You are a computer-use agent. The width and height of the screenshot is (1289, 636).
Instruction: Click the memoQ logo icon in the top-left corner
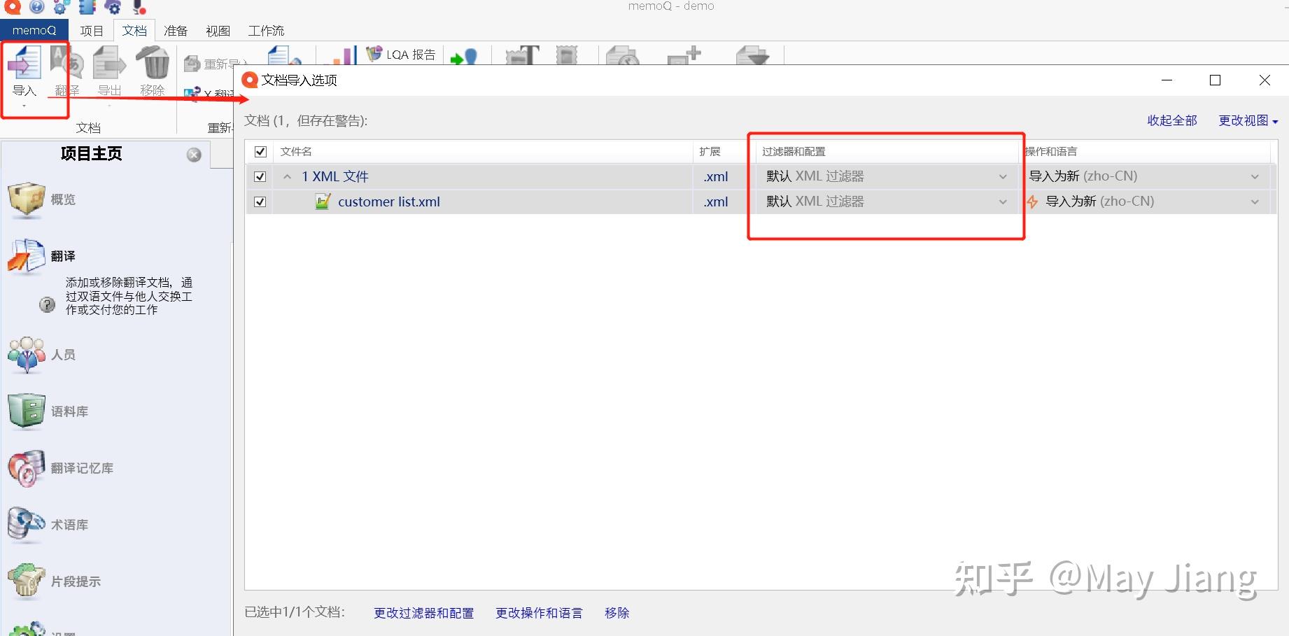pyautogui.click(x=13, y=7)
